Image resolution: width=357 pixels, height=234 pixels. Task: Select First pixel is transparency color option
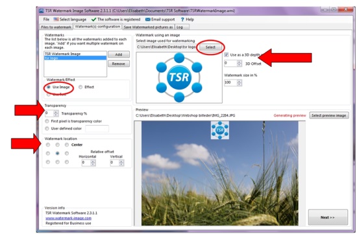[47, 121]
